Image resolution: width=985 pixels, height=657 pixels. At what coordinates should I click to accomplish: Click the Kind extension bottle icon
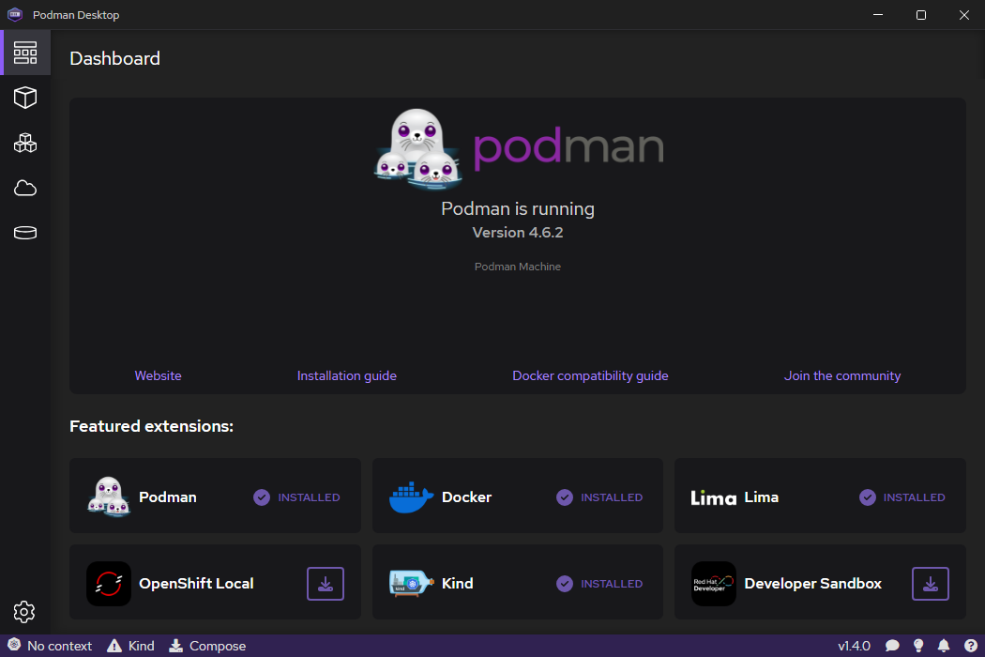[412, 584]
